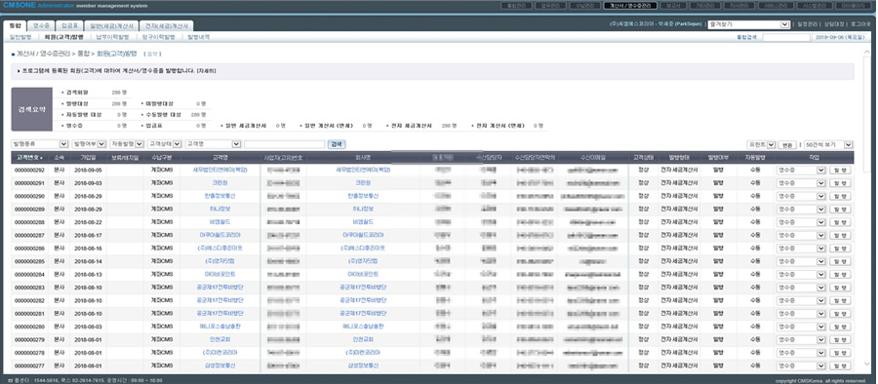Viewport: 878px width, 384px height.
Task: Click the 발행 button for row 0000000285
Action: click(840, 261)
